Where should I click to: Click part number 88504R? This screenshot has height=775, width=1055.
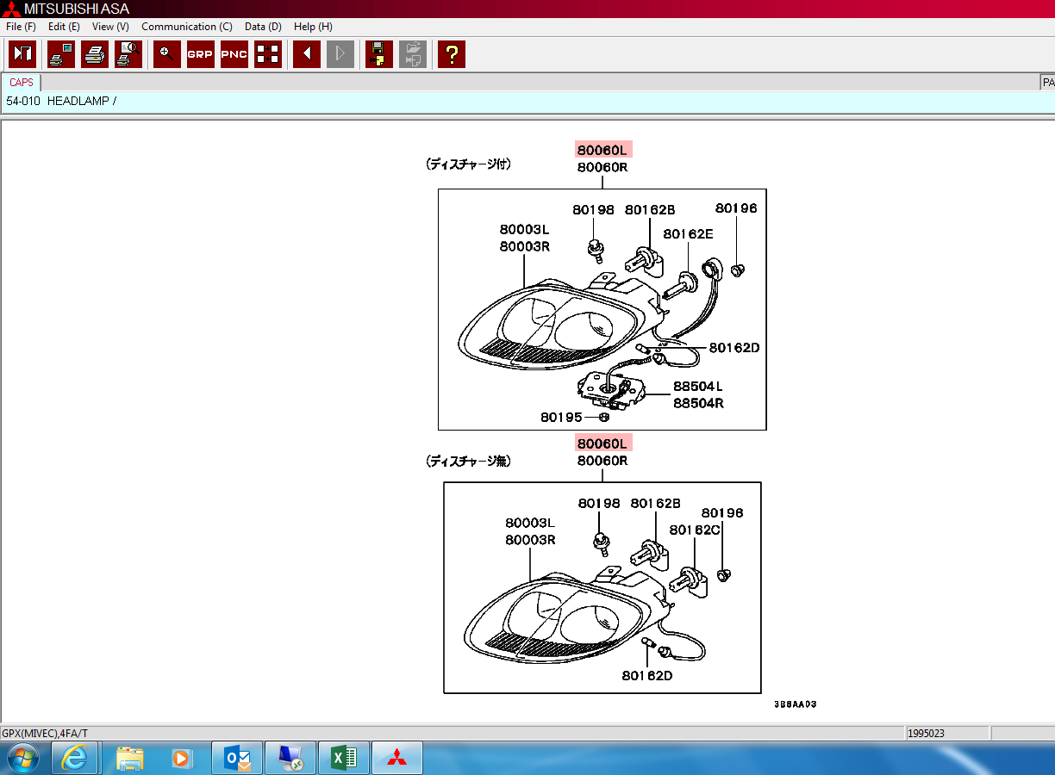coord(698,403)
